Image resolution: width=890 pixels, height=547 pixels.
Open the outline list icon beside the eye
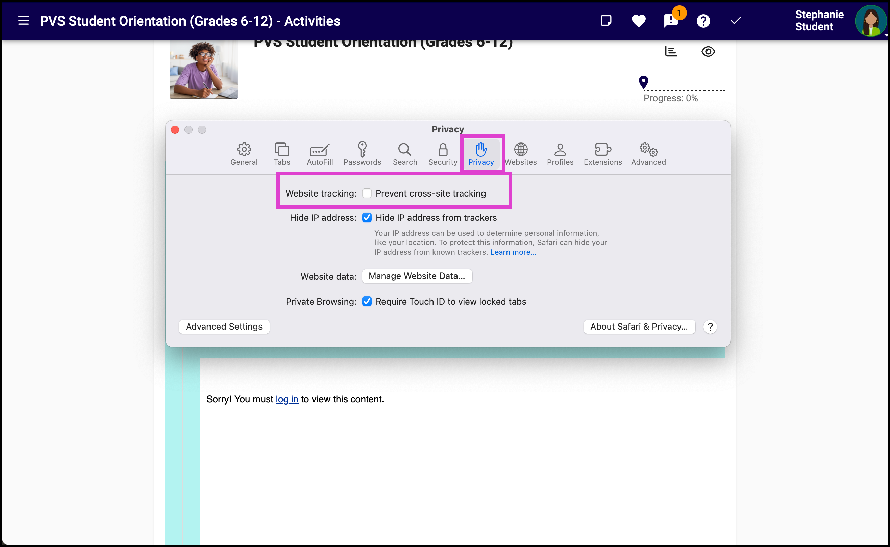click(x=671, y=51)
